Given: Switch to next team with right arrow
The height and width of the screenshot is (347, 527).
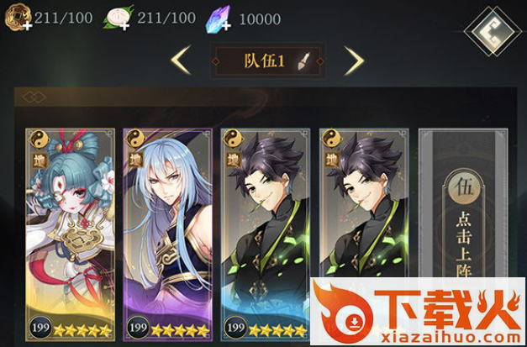Looking at the screenshot, I should (x=354, y=60).
